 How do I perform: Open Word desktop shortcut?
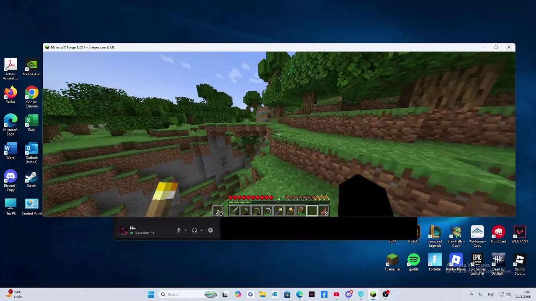[10, 151]
